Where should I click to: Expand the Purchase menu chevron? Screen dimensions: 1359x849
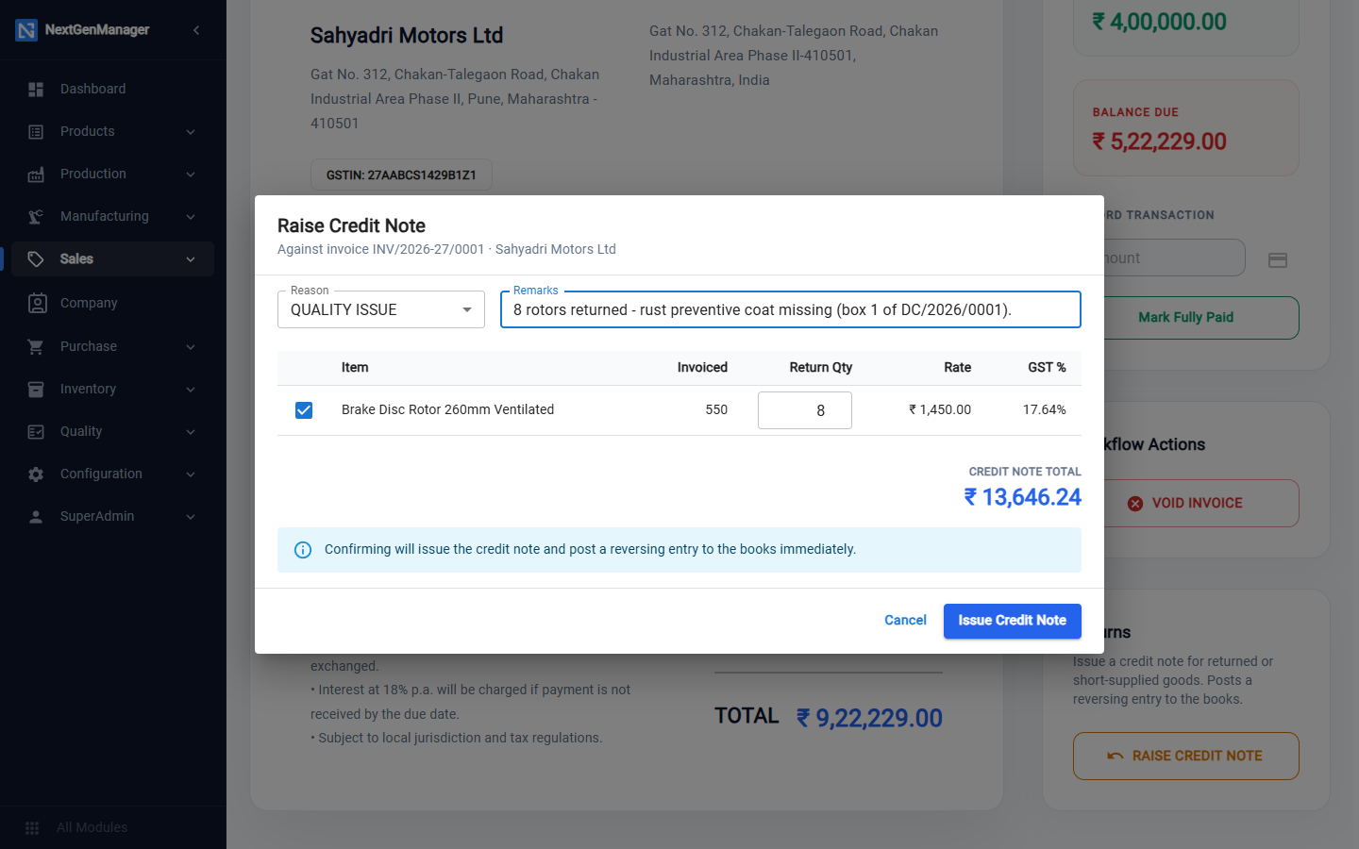[x=191, y=346]
